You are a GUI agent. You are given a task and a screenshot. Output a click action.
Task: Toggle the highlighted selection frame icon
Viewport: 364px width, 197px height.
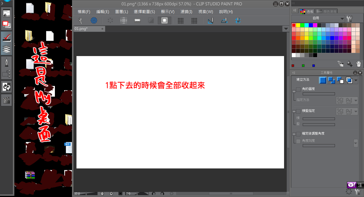(x=164, y=21)
